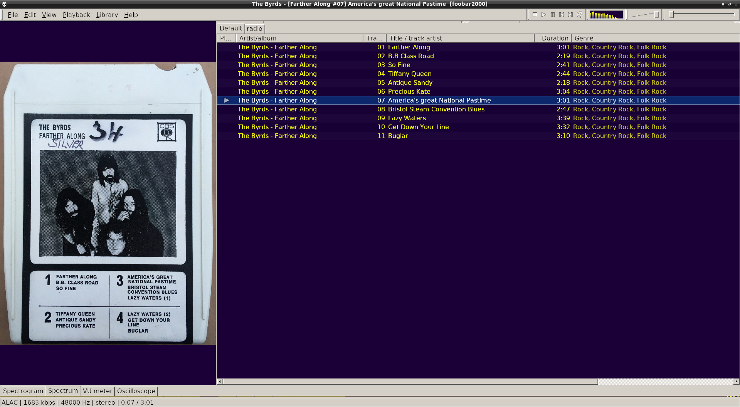Open the Library menu
Image resolution: width=740 pixels, height=407 pixels.
click(107, 15)
